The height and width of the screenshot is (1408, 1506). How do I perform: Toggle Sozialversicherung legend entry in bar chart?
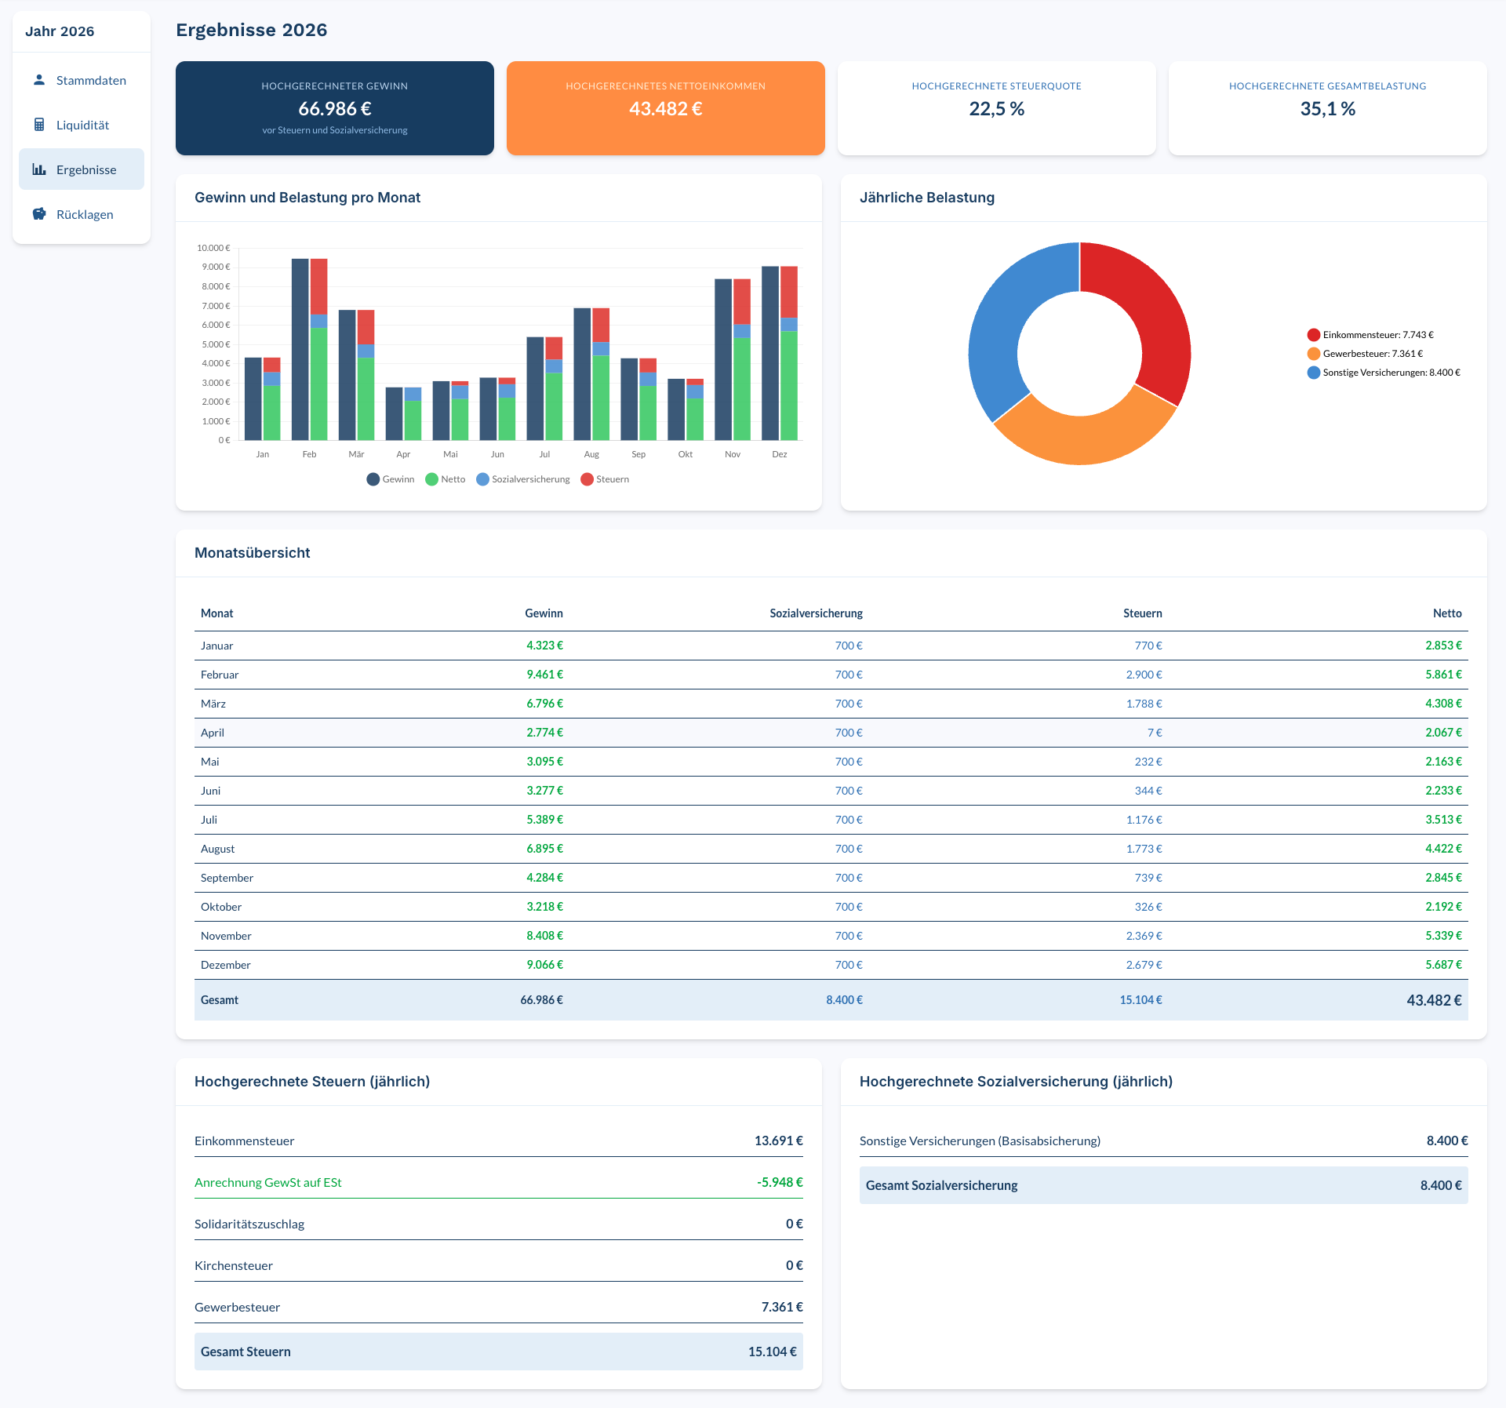click(x=523, y=479)
